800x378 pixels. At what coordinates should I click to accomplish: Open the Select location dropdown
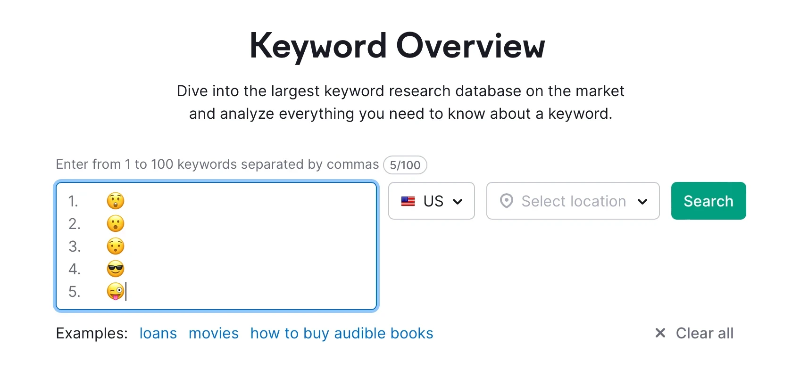[573, 201]
